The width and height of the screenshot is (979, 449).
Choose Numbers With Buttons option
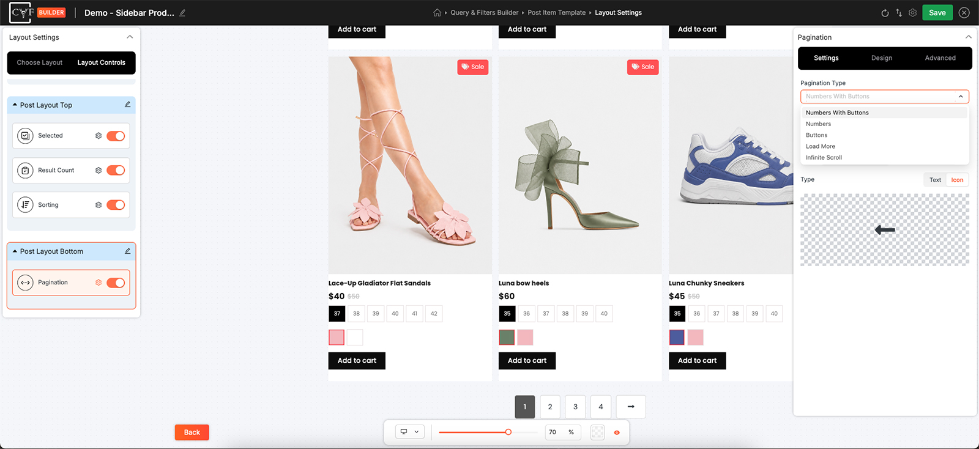[x=885, y=113]
